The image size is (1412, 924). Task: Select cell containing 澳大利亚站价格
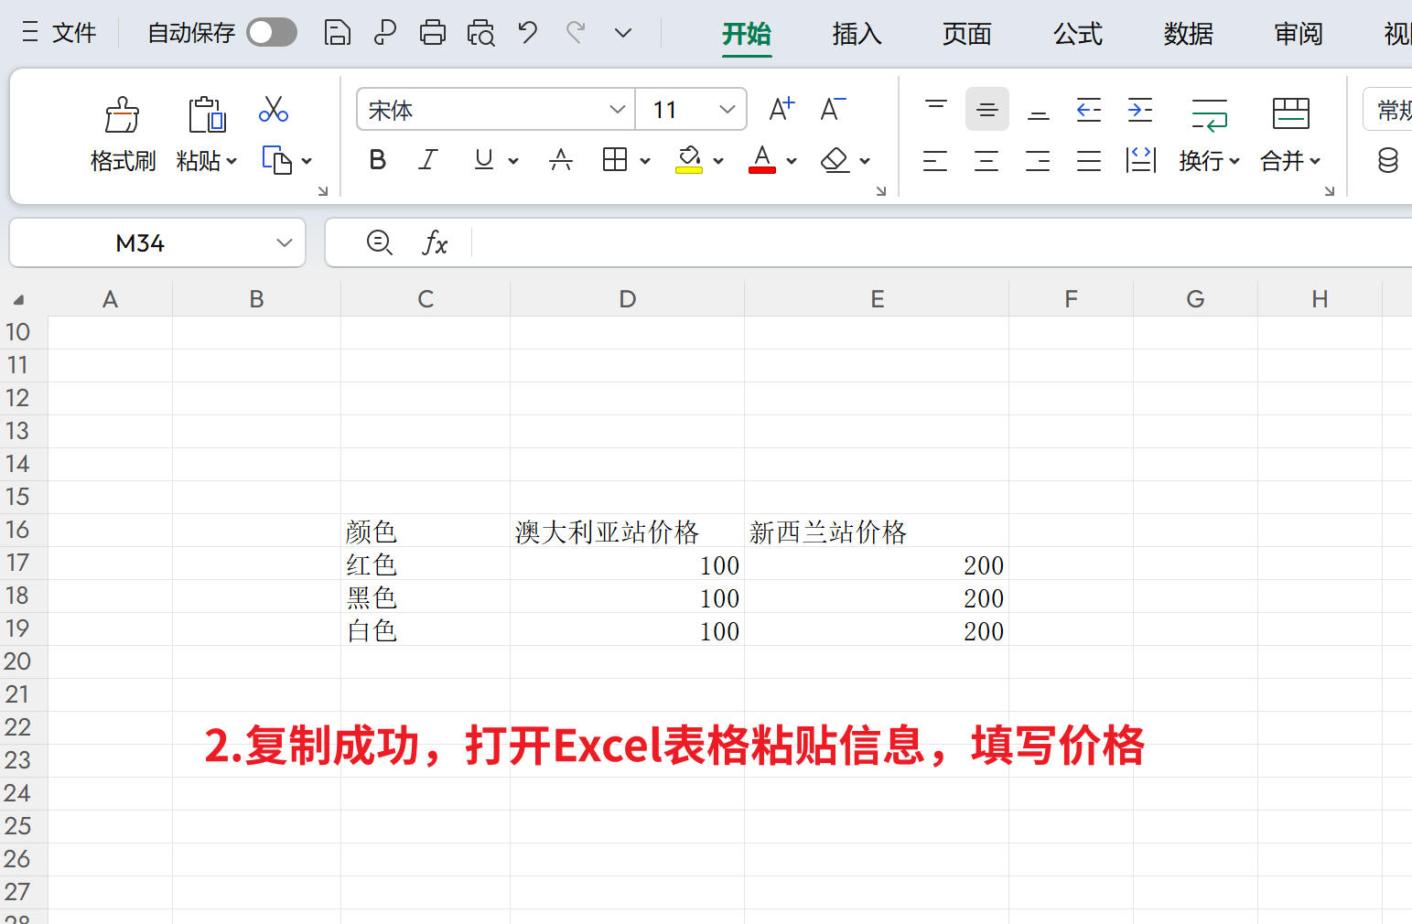[x=627, y=531]
